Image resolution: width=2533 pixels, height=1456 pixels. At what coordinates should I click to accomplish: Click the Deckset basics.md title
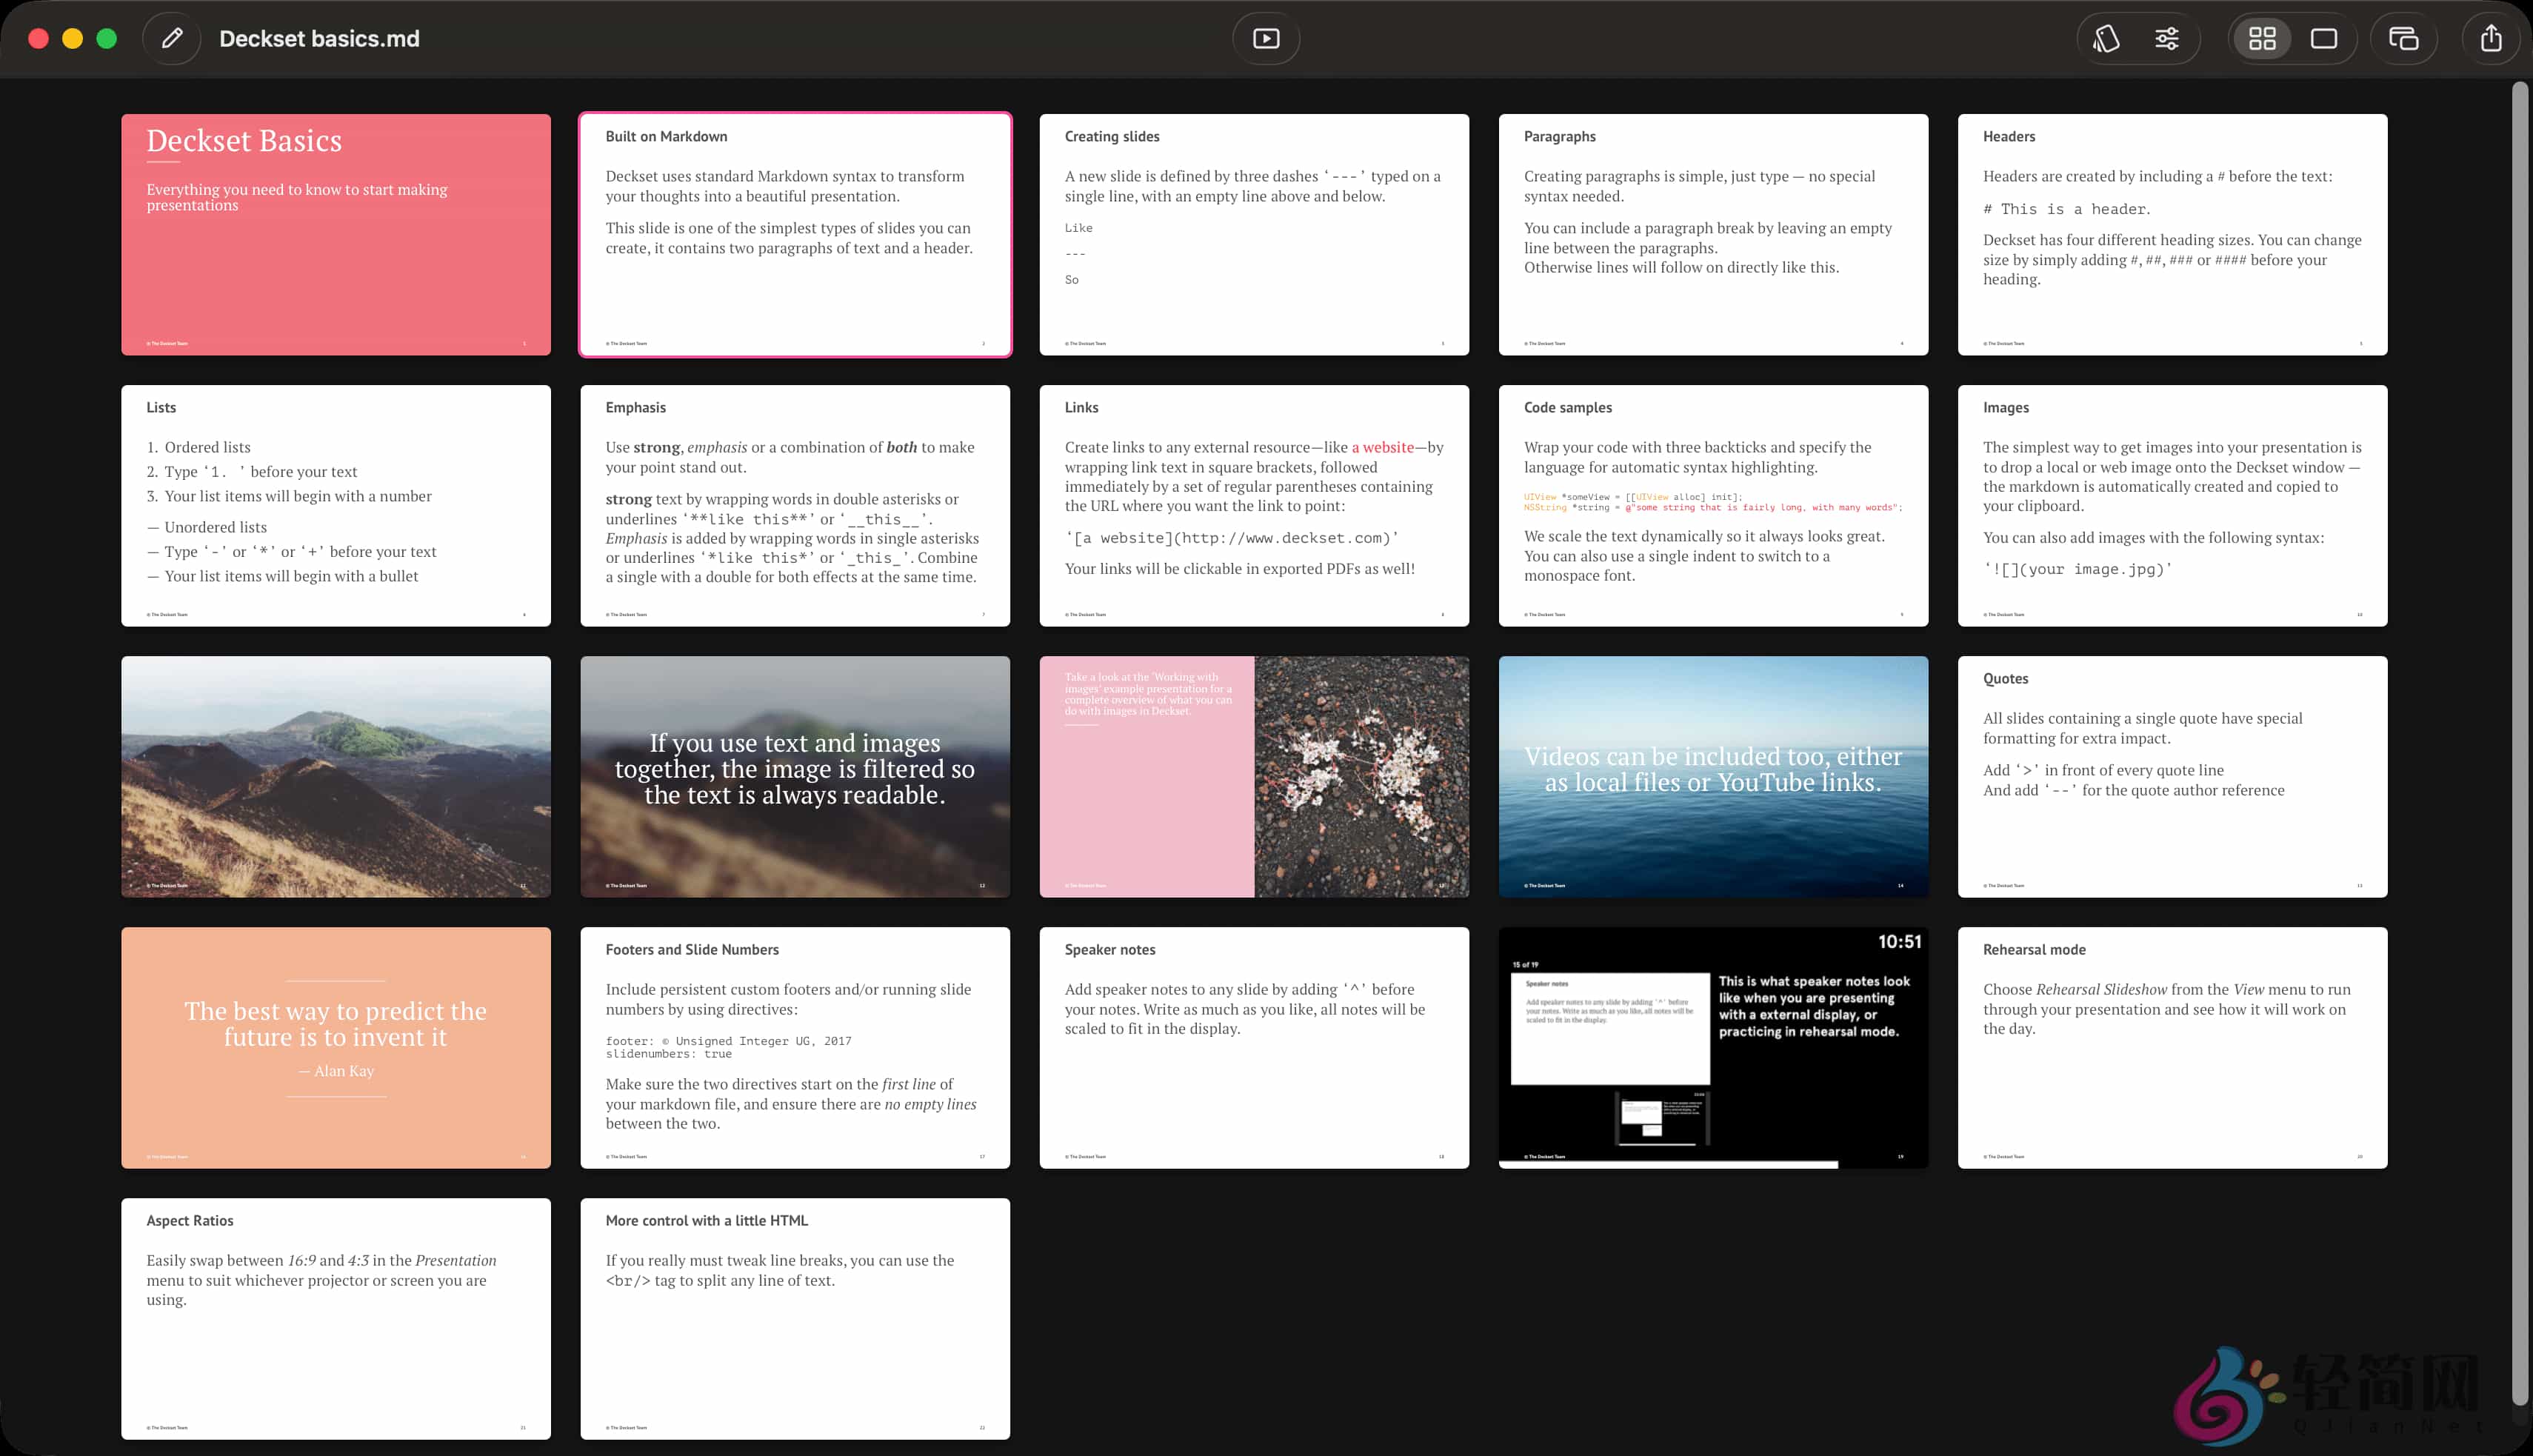(x=319, y=38)
